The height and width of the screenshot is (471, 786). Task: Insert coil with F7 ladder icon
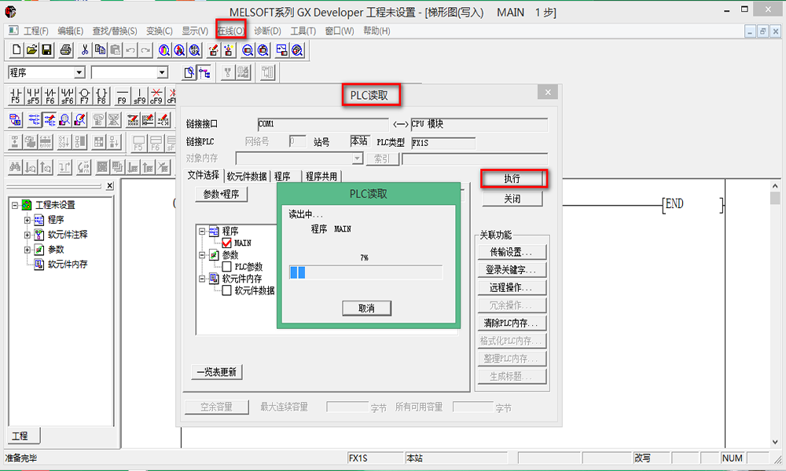tap(85, 97)
